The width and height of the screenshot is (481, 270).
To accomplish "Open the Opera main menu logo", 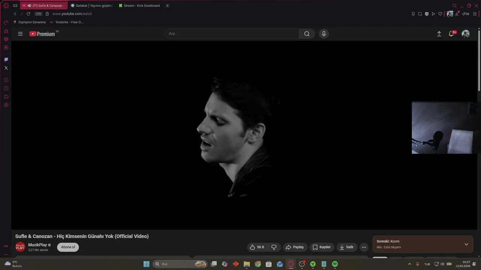I will point(6,6).
